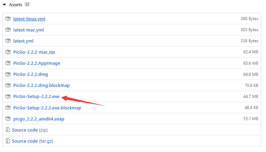This screenshot has width=266, height=152.
Task: Download PicGo-2.2.2-mac.zip
Action: click(34, 52)
